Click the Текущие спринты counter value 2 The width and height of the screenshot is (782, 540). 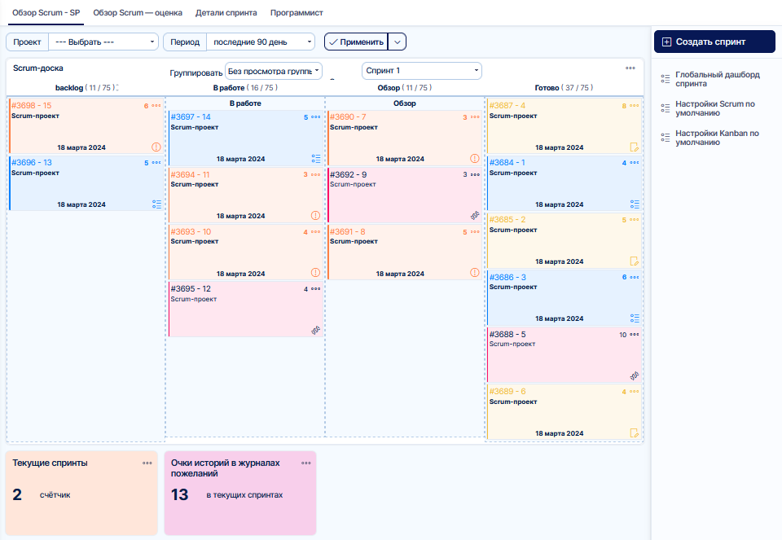point(17,494)
